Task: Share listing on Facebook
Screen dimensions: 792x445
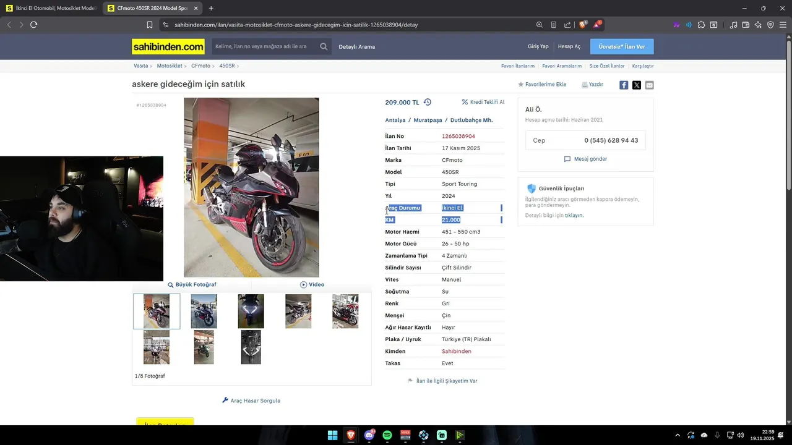Action: [x=624, y=85]
